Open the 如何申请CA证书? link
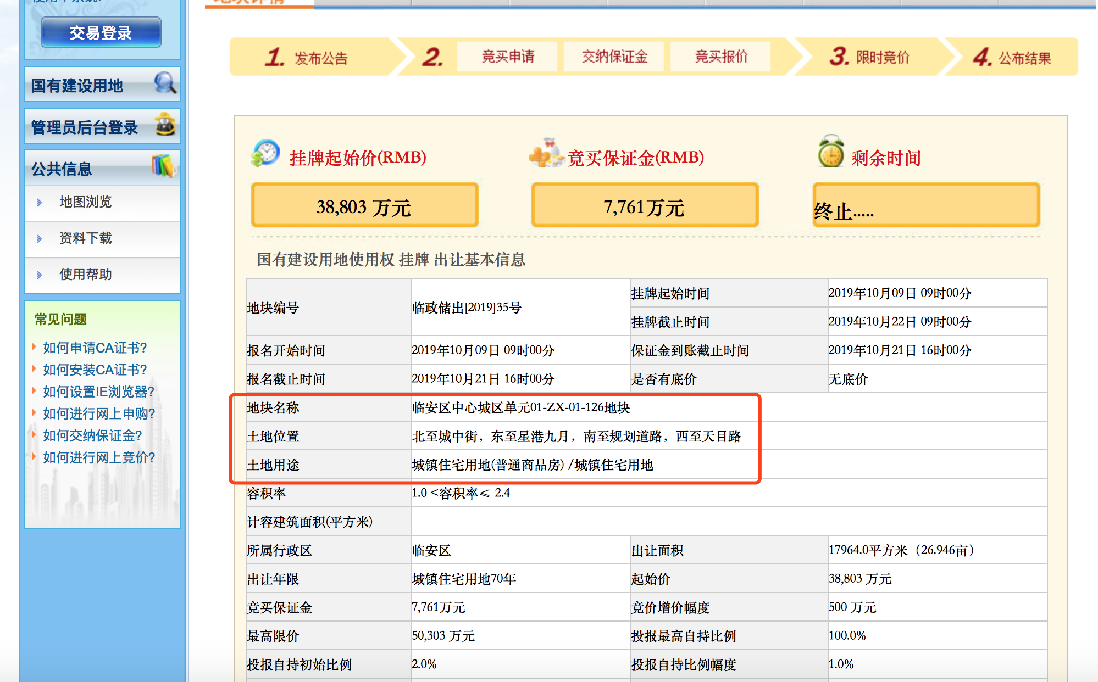The height and width of the screenshot is (682, 1098). point(95,348)
